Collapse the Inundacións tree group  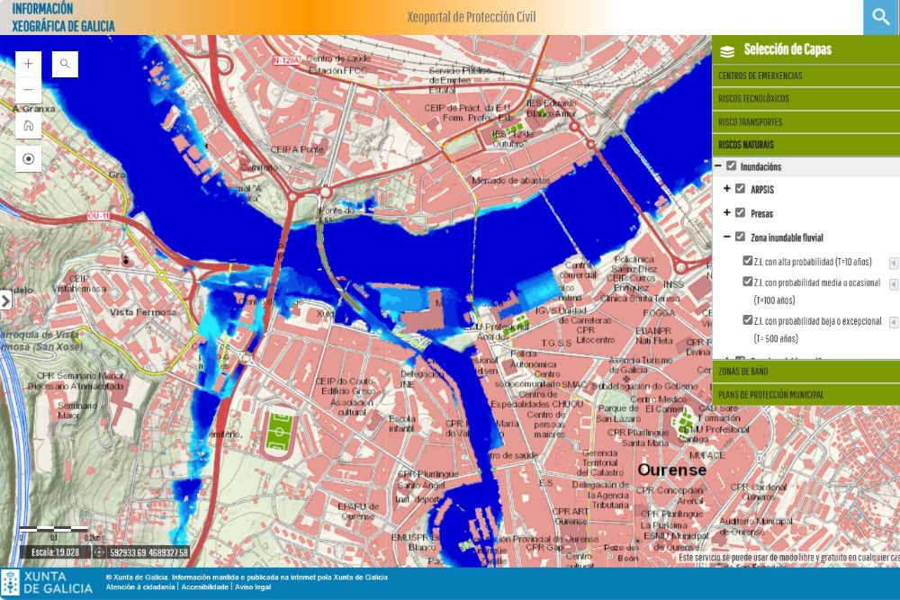(718, 166)
